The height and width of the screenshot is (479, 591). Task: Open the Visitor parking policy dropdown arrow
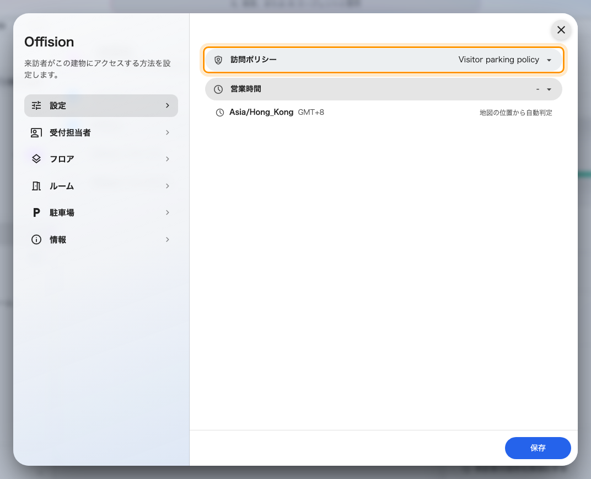pos(549,60)
